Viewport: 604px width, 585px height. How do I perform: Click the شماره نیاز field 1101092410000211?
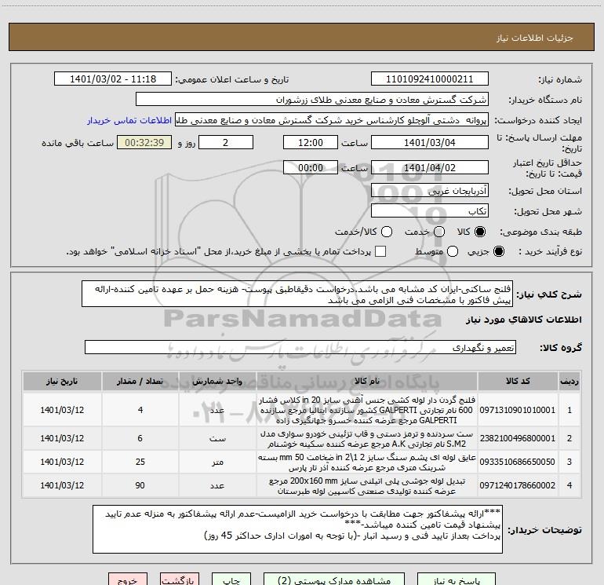coord(430,79)
